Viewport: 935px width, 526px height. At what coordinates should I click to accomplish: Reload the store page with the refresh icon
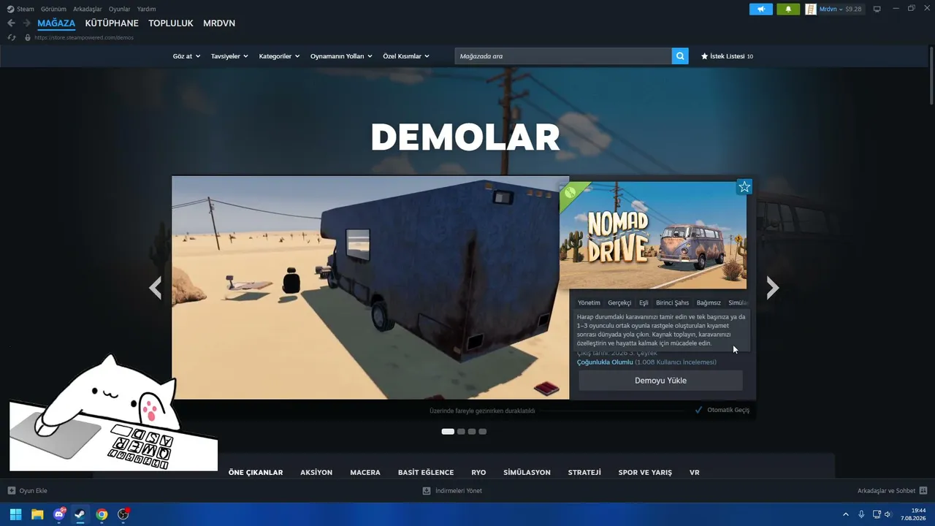coord(11,37)
